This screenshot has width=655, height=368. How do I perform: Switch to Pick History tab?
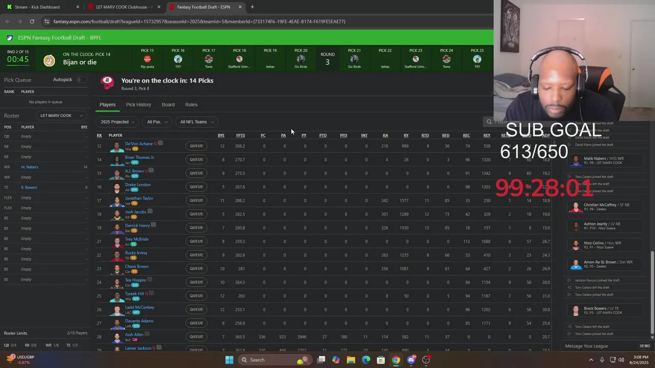(139, 105)
